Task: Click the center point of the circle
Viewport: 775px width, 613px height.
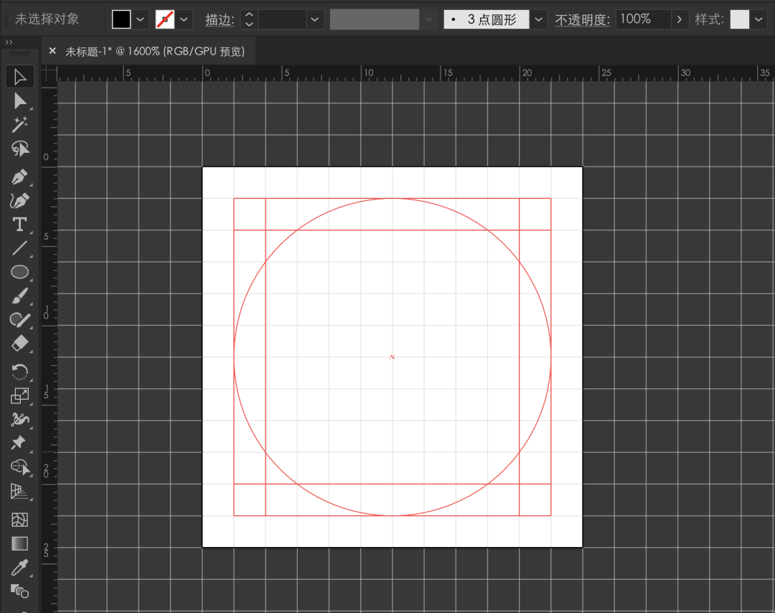Action: 392,357
